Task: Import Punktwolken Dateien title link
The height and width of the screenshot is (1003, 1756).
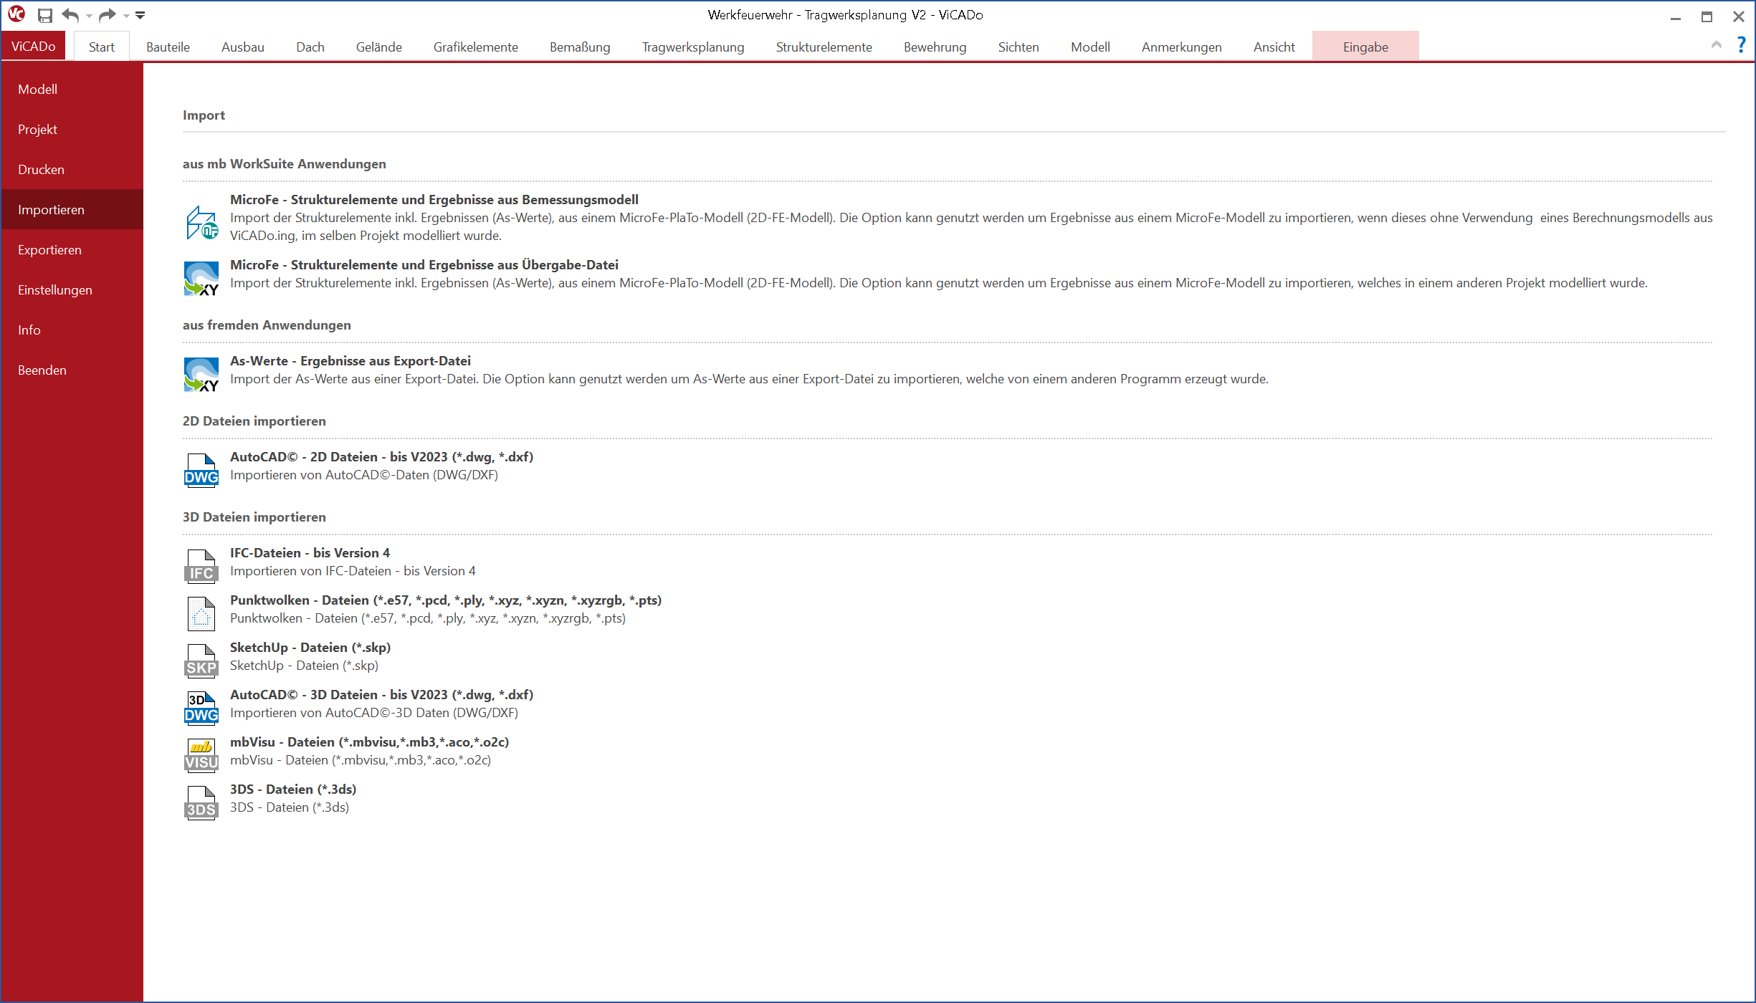Action: click(446, 600)
